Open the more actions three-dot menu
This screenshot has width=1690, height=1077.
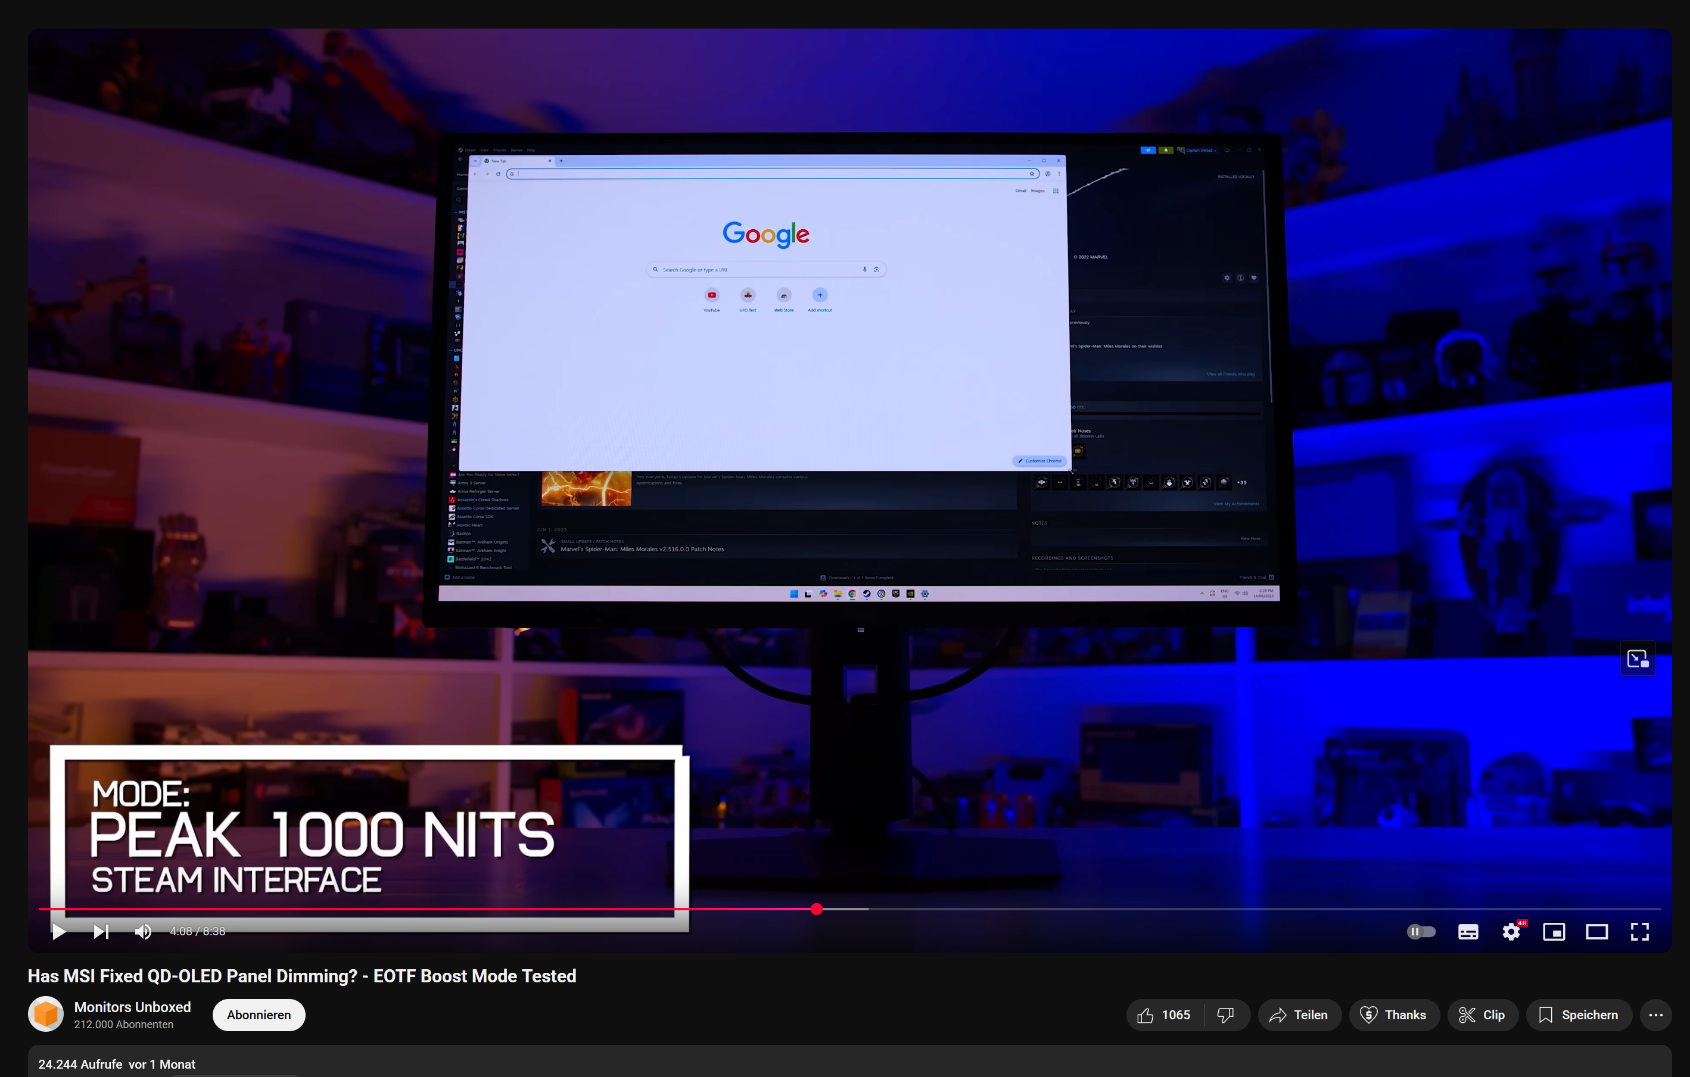tap(1655, 1014)
